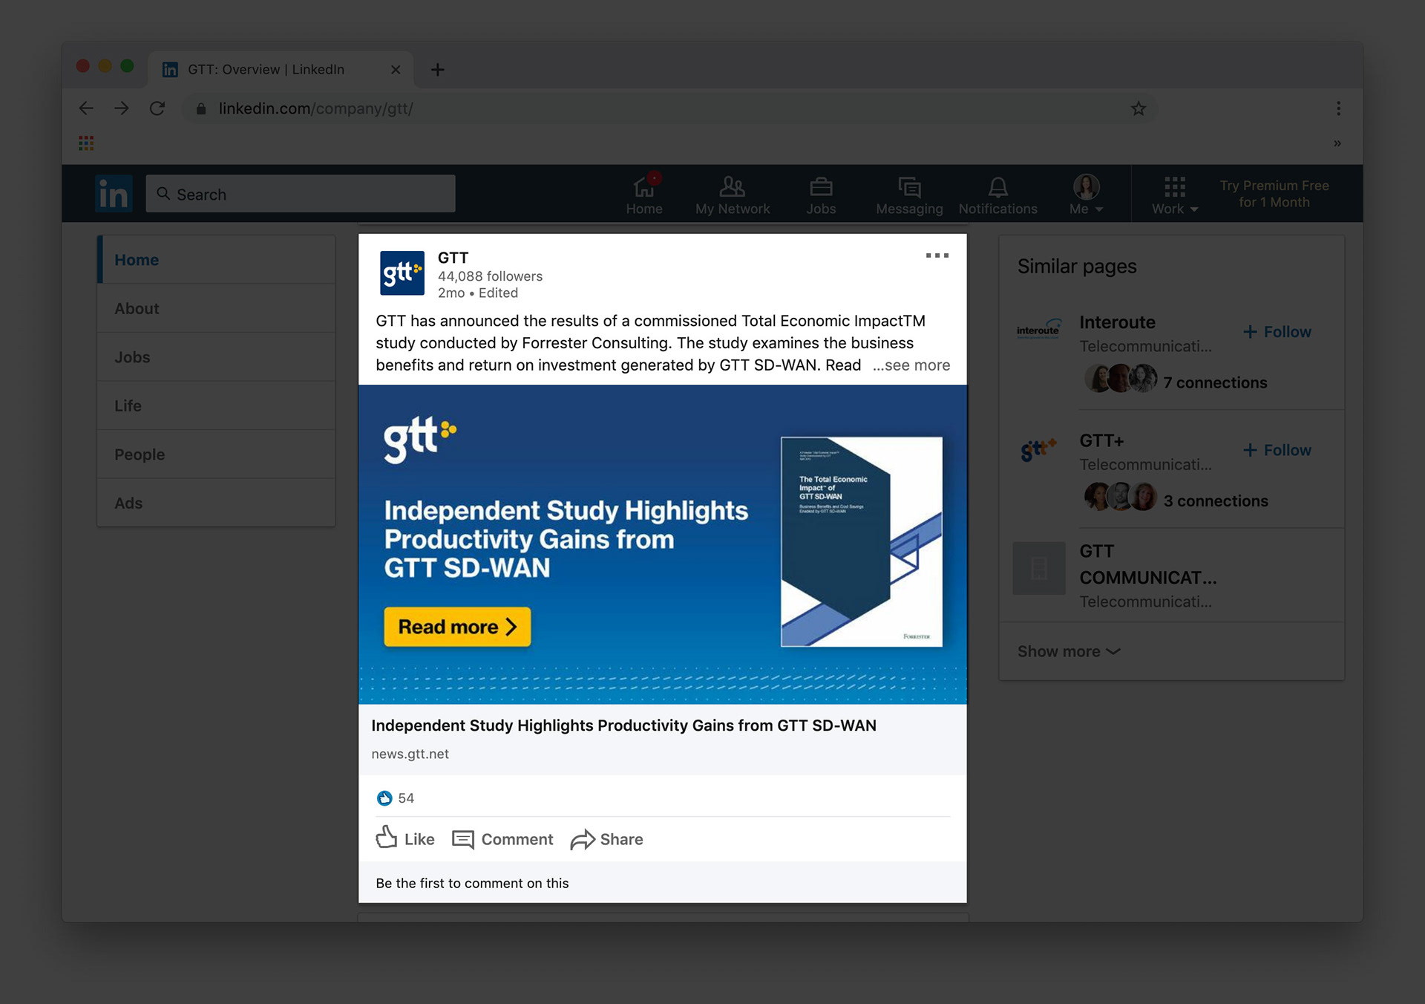View Interoute's 7 connections
Image resolution: width=1425 pixels, height=1004 pixels.
coord(1215,382)
